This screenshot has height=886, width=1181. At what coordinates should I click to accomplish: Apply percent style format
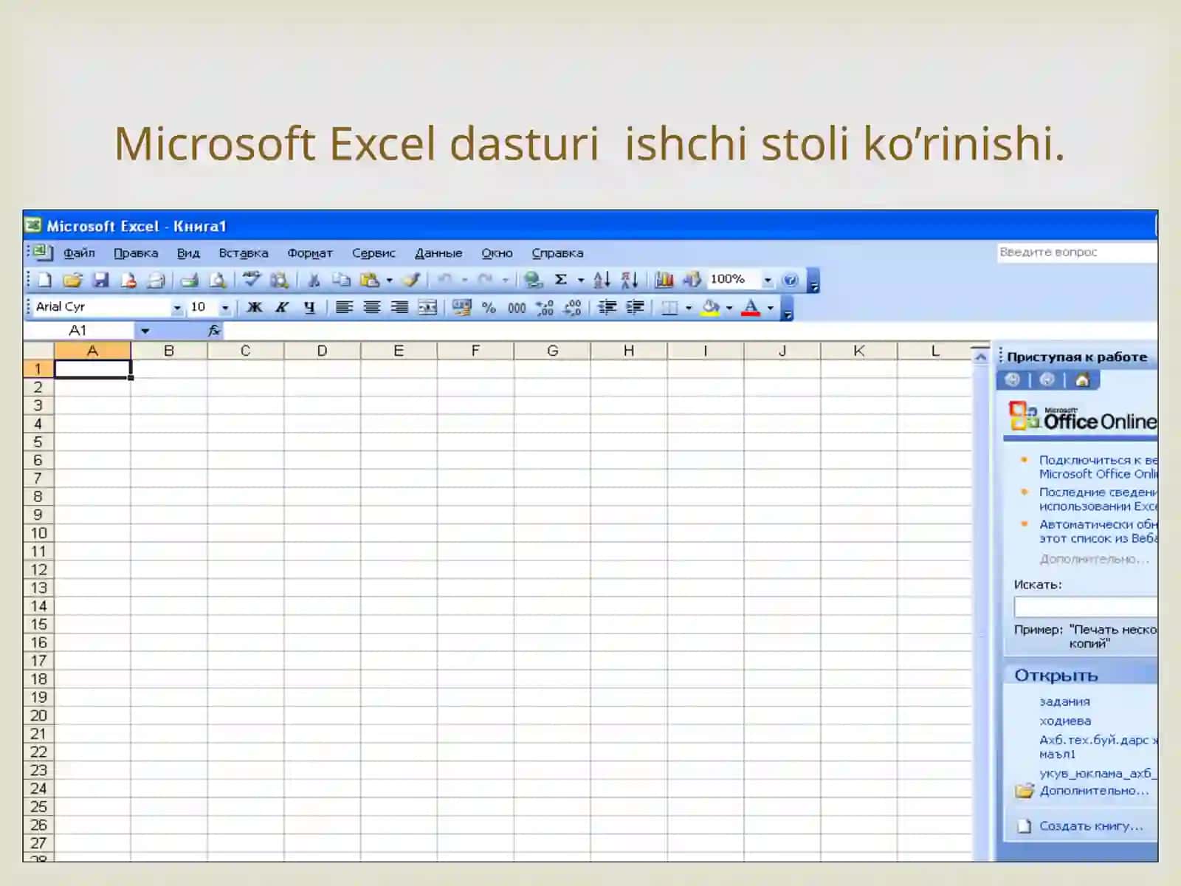489,307
